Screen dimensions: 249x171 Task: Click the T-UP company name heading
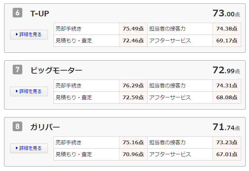tap(40, 14)
